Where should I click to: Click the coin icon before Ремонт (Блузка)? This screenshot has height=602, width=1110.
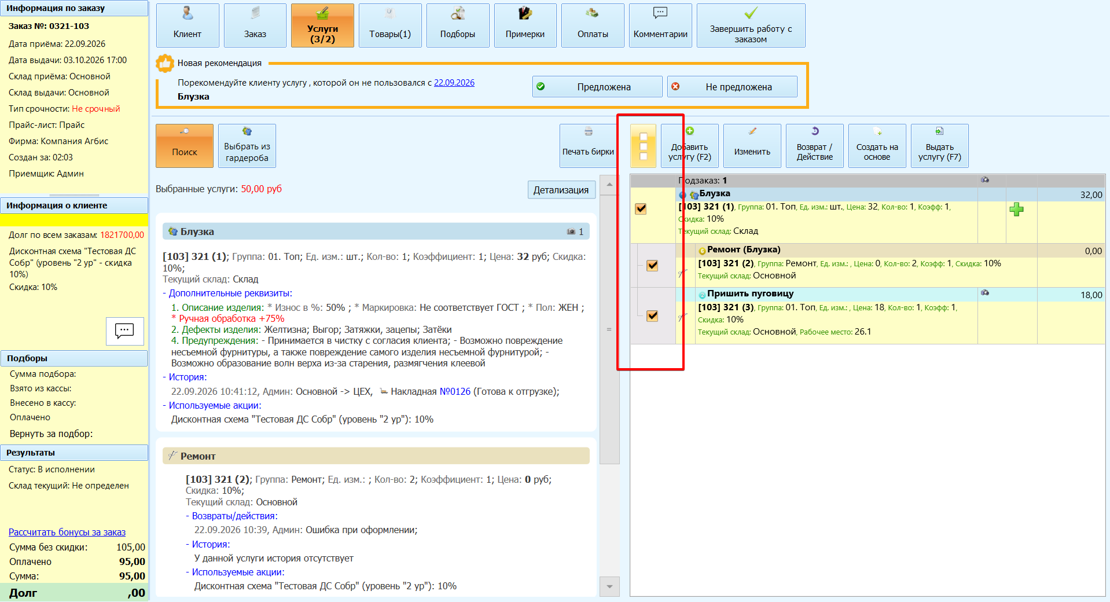click(x=702, y=251)
